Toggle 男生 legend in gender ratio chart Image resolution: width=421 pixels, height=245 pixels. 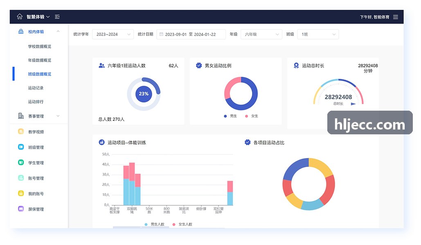click(230, 116)
